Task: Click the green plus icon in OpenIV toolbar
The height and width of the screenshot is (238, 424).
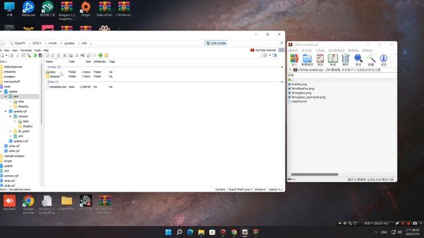Action: point(101,56)
